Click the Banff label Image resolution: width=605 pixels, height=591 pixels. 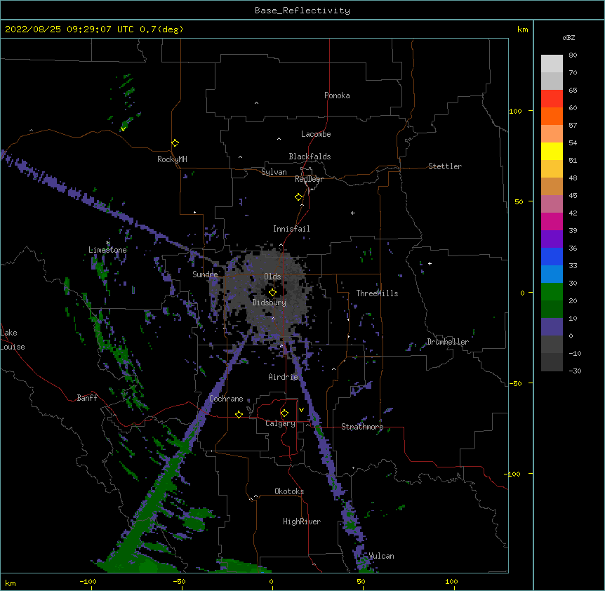[87, 398]
